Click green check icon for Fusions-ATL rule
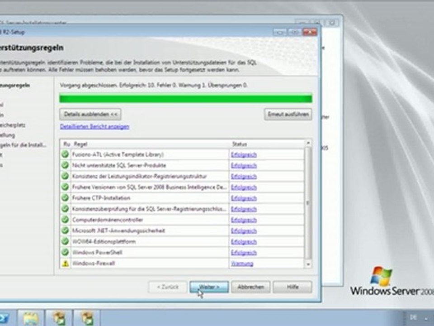Viewport: 434px width, 326px height. (x=65, y=154)
